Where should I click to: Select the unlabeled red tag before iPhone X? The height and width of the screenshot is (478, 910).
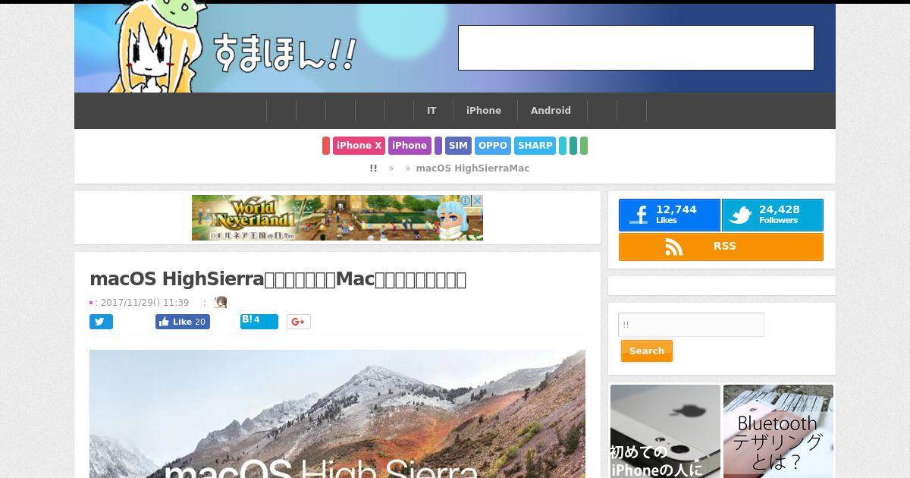pyautogui.click(x=326, y=146)
